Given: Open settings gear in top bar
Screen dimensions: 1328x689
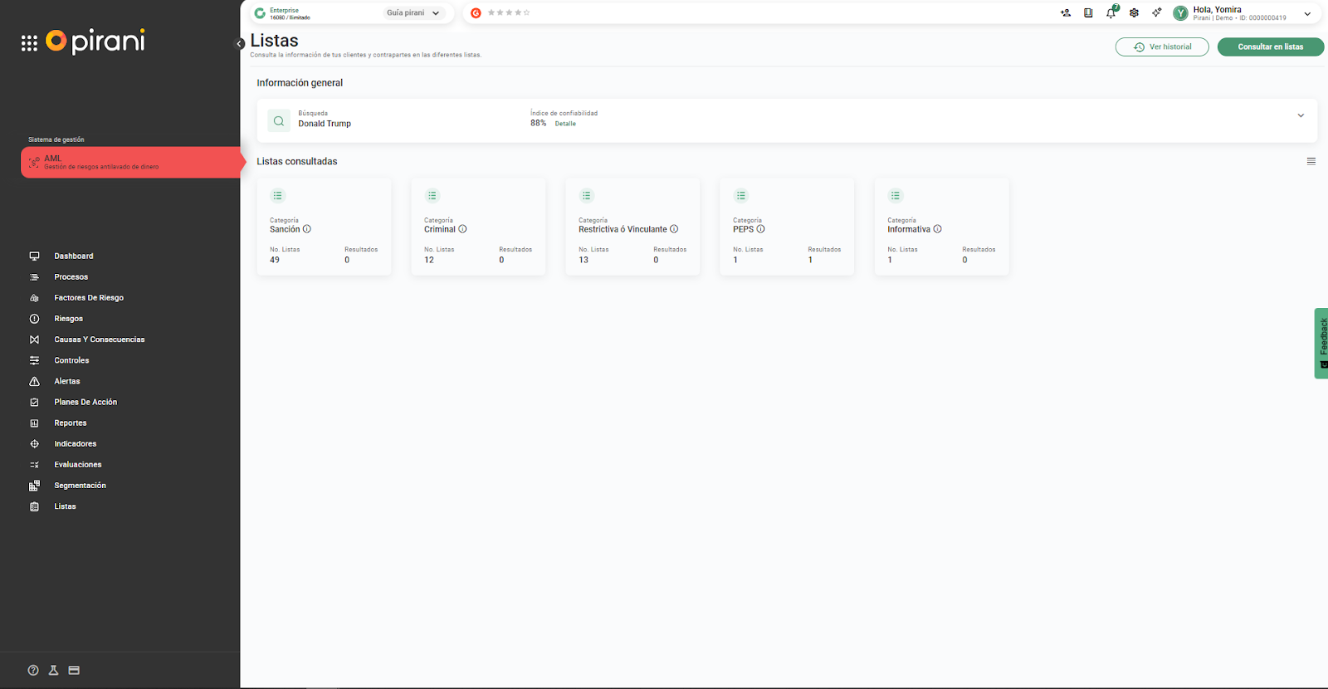Looking at the screenshot, I should (x=1134, y=13).
